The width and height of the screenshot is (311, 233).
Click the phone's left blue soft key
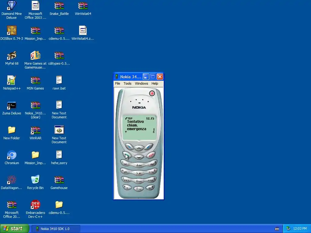tap(129, 147)
